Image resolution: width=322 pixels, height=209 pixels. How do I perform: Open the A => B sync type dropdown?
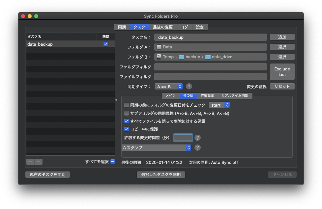pyautogui.click(x=168, y=87)
